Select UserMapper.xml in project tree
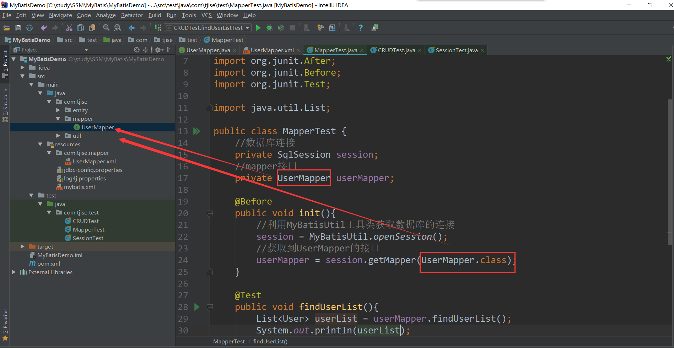 (94, 161)
